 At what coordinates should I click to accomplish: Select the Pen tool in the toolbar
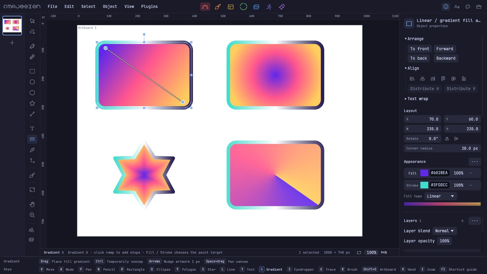[x=32, y=46]
